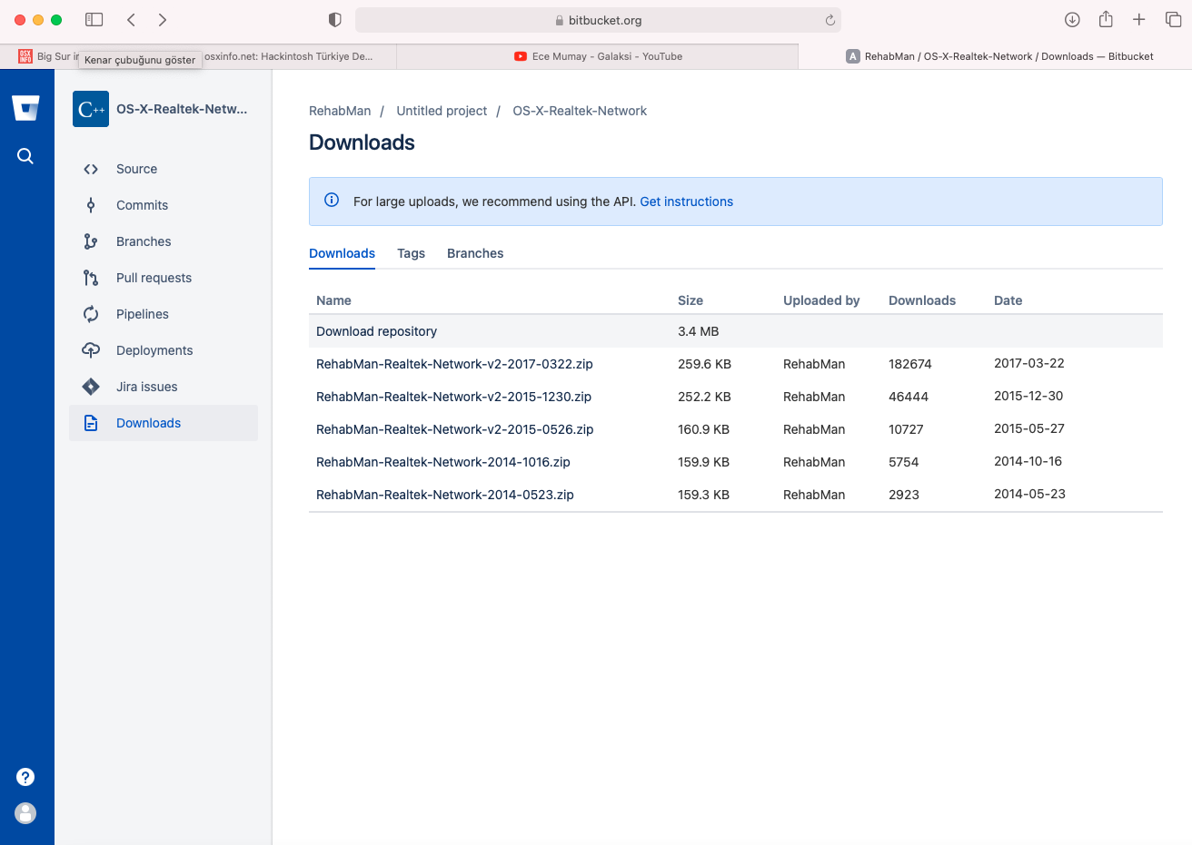Click the Bitbucket logo icon
The height and width of the screenshot is (845, 1192).
tap(25, 108)
